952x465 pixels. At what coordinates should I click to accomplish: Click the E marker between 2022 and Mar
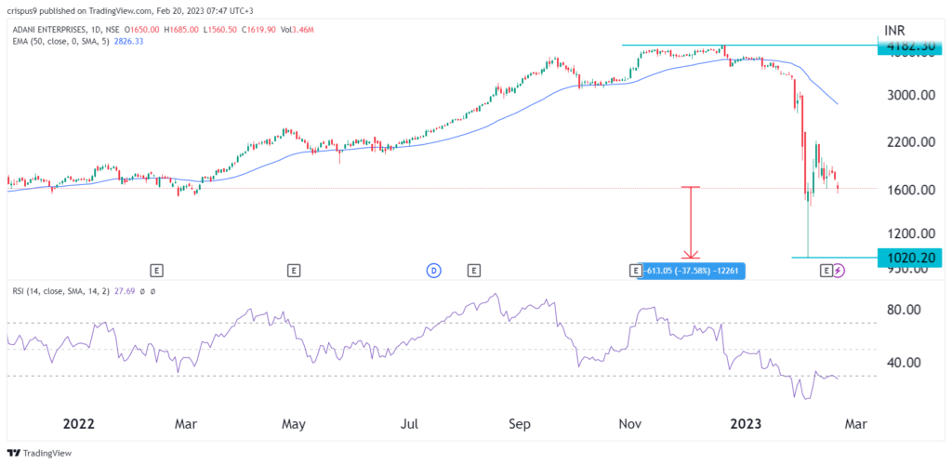pyautogui.click(x=156, y=269)
